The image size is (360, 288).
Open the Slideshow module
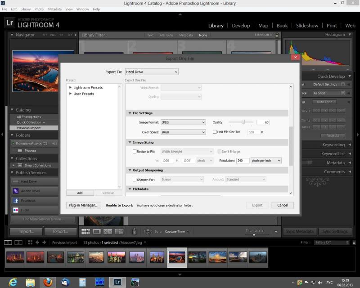tap(307, 26)
